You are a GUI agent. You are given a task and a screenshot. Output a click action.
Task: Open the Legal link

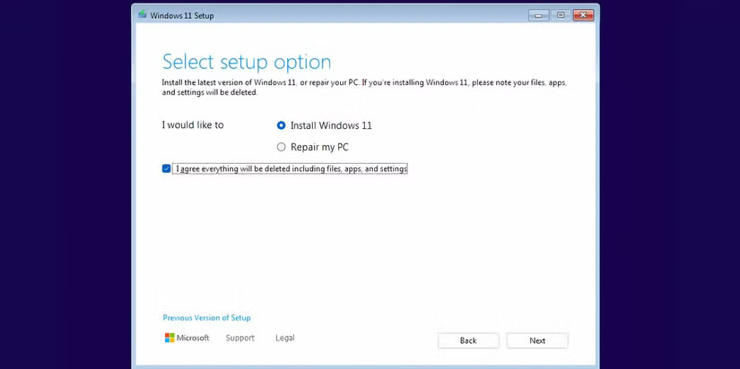tap(284, 339)
